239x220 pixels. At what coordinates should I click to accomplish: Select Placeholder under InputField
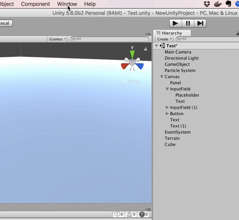187,95
